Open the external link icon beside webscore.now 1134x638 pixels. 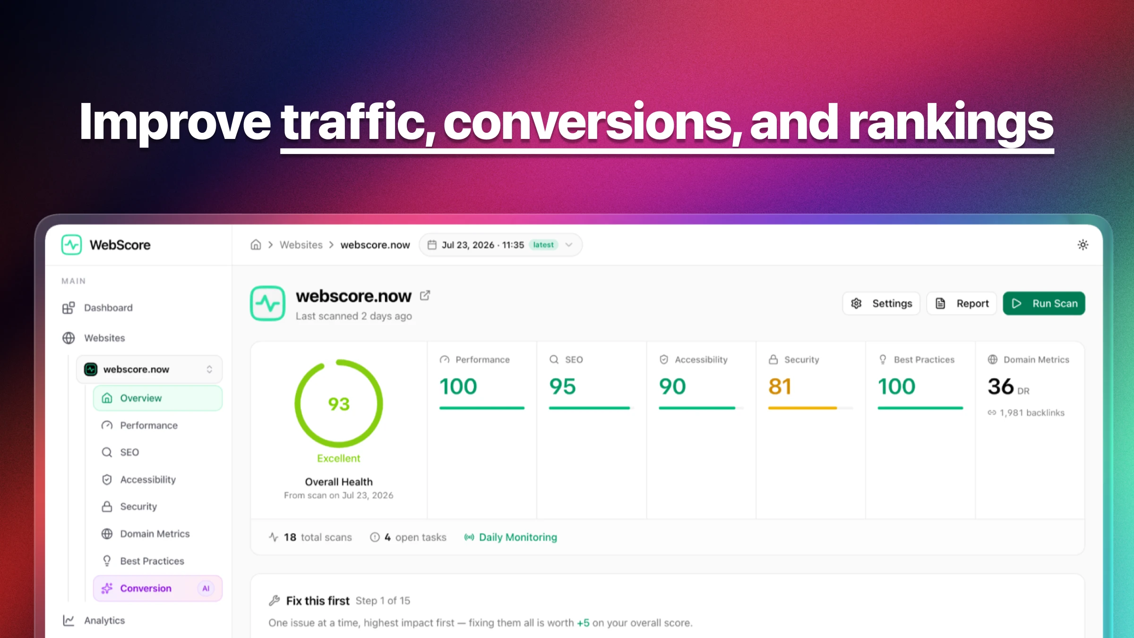pos(425,295)
